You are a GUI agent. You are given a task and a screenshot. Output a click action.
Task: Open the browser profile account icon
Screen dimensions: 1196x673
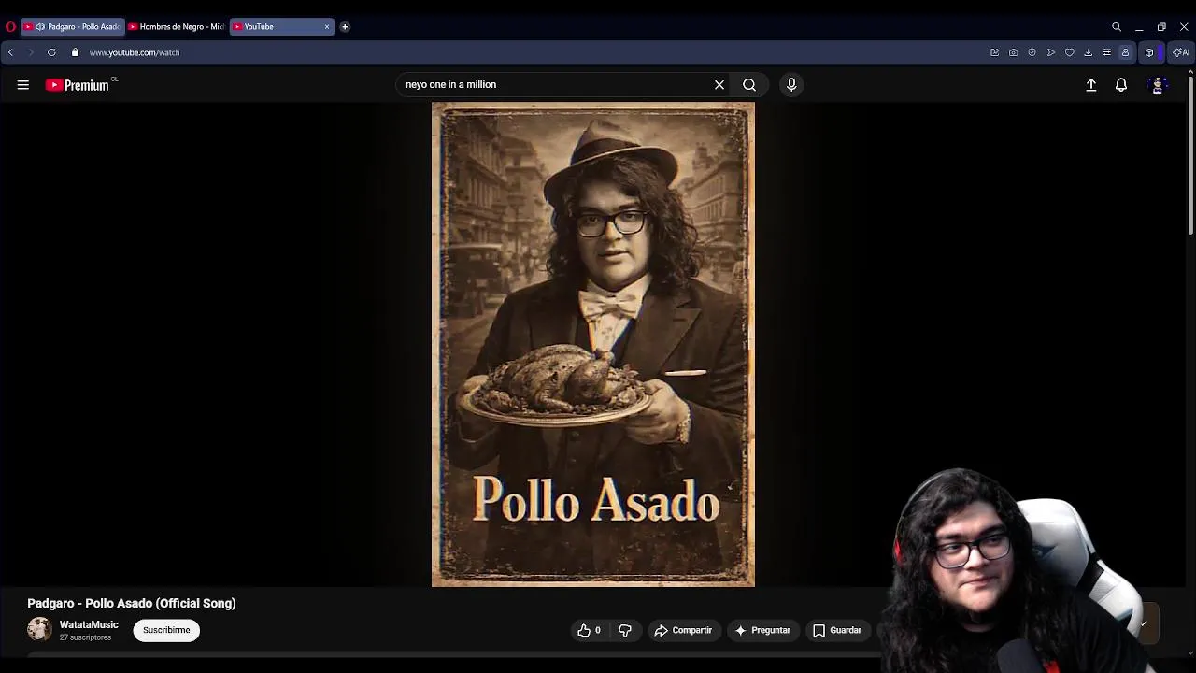point(1126,52)
